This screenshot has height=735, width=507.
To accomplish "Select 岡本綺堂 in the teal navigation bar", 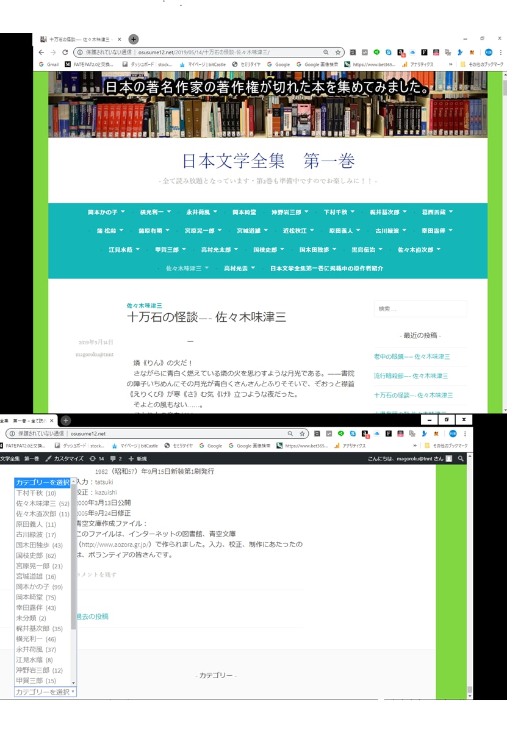I will 244,212.
